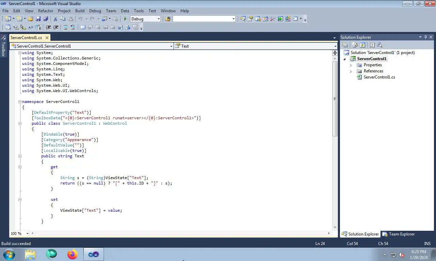Open the Text member dropdown
The image size is (436, 261).
tap(335, 46)
